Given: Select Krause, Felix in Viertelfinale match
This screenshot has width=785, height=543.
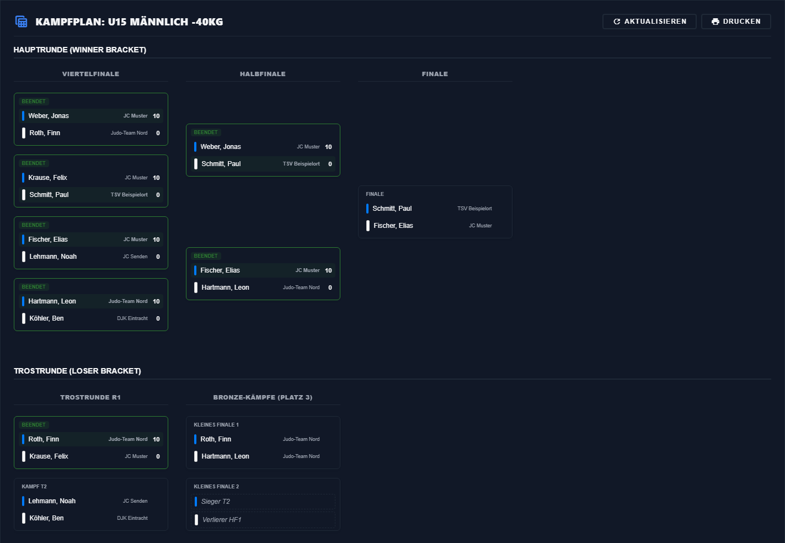Looking at the screenshot, I should [91, 178].
